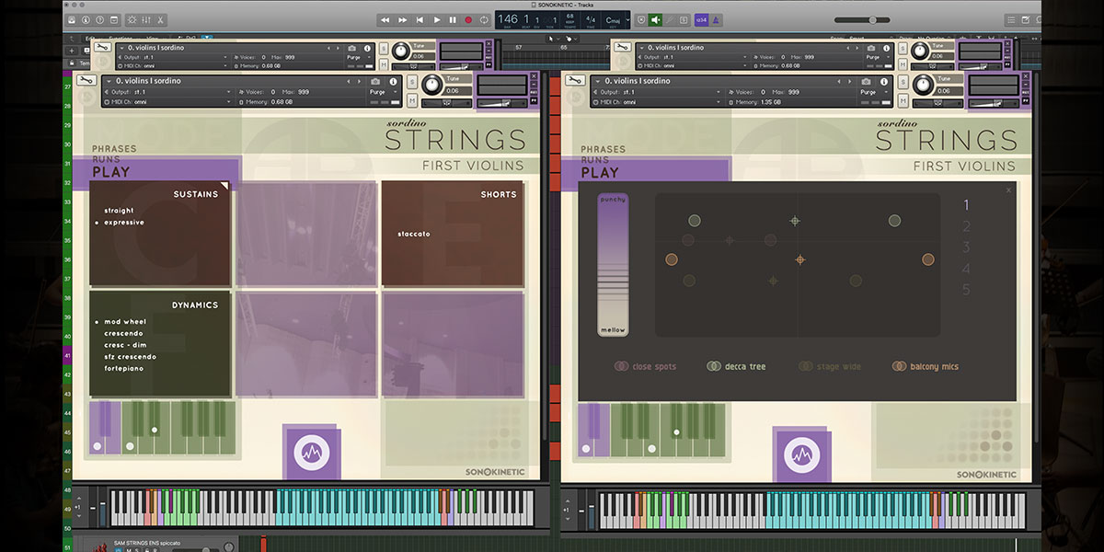Click the scissors editing icon in toolbar

pos(160,19)
